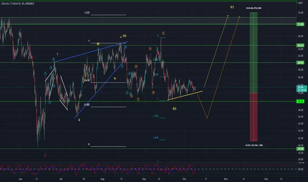Click the Sep date on time axis
Image resolution: width=308 pixels, height=182 pixels.
pyautogui.click(x=144, y=179)
